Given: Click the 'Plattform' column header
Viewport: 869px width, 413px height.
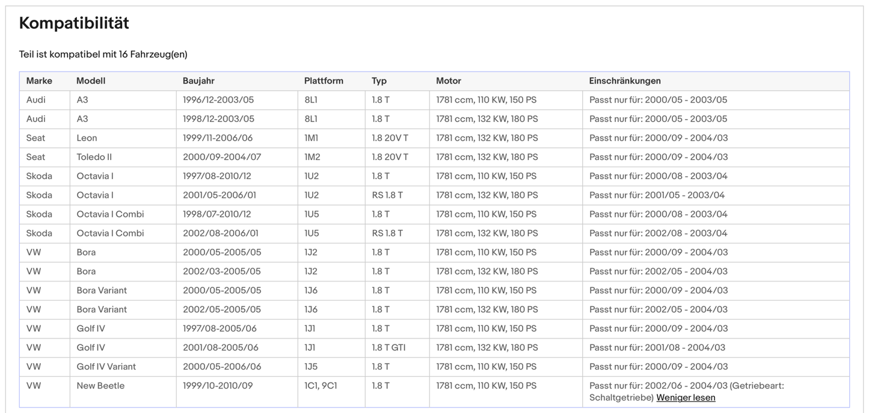Looking at the screenshot, I should 324,81.
